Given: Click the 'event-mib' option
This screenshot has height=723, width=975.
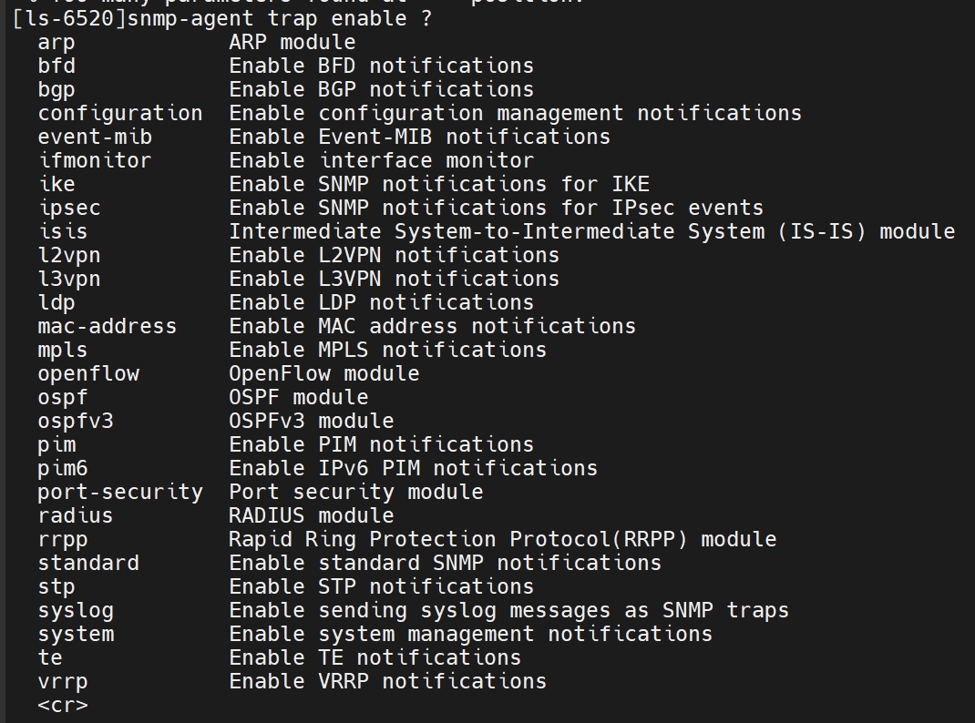Looking at the screenshot, I should 95,137.
